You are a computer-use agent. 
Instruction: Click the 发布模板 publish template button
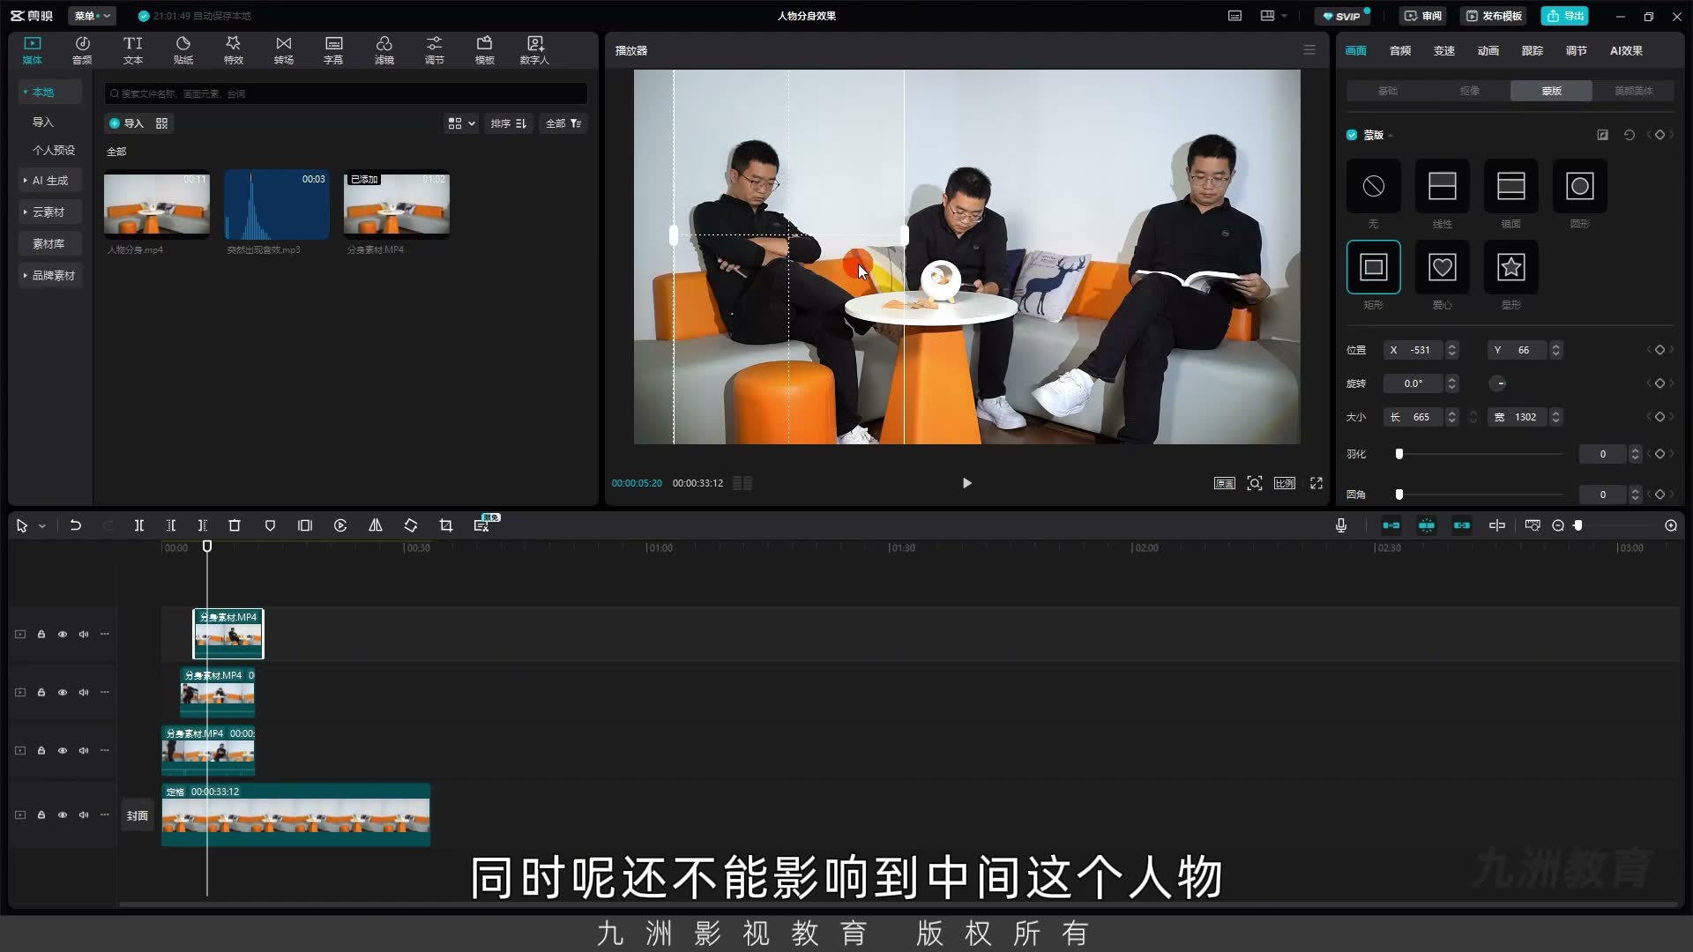tap(1494, 16)
